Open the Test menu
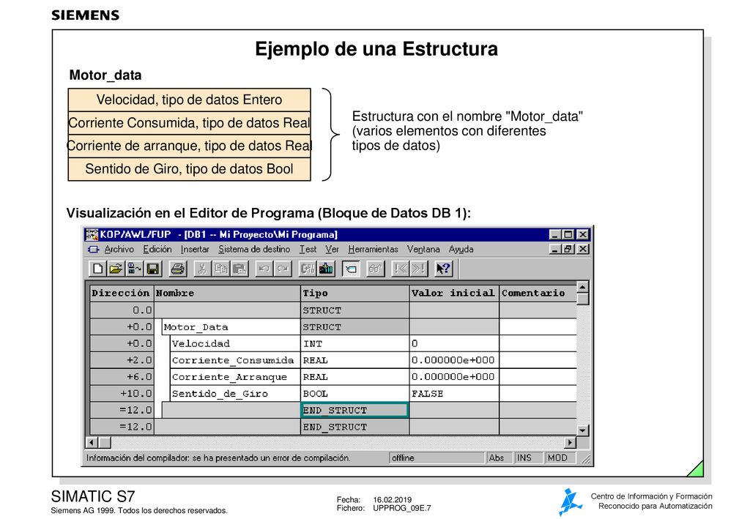750x519 pixels. 308,249
